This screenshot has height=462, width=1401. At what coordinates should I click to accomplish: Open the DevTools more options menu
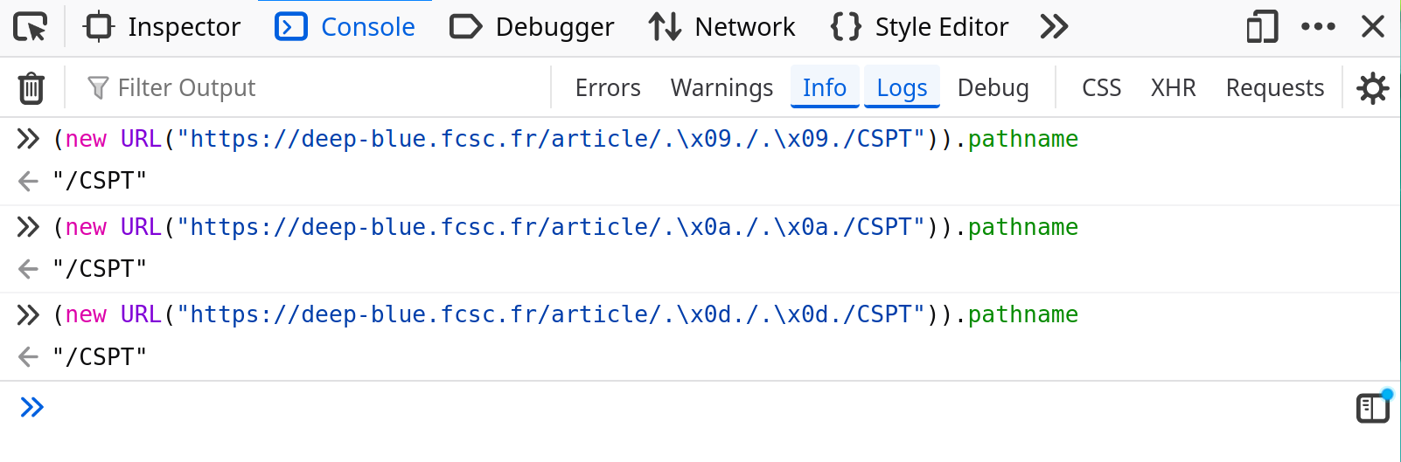(x=1318, y=27)
